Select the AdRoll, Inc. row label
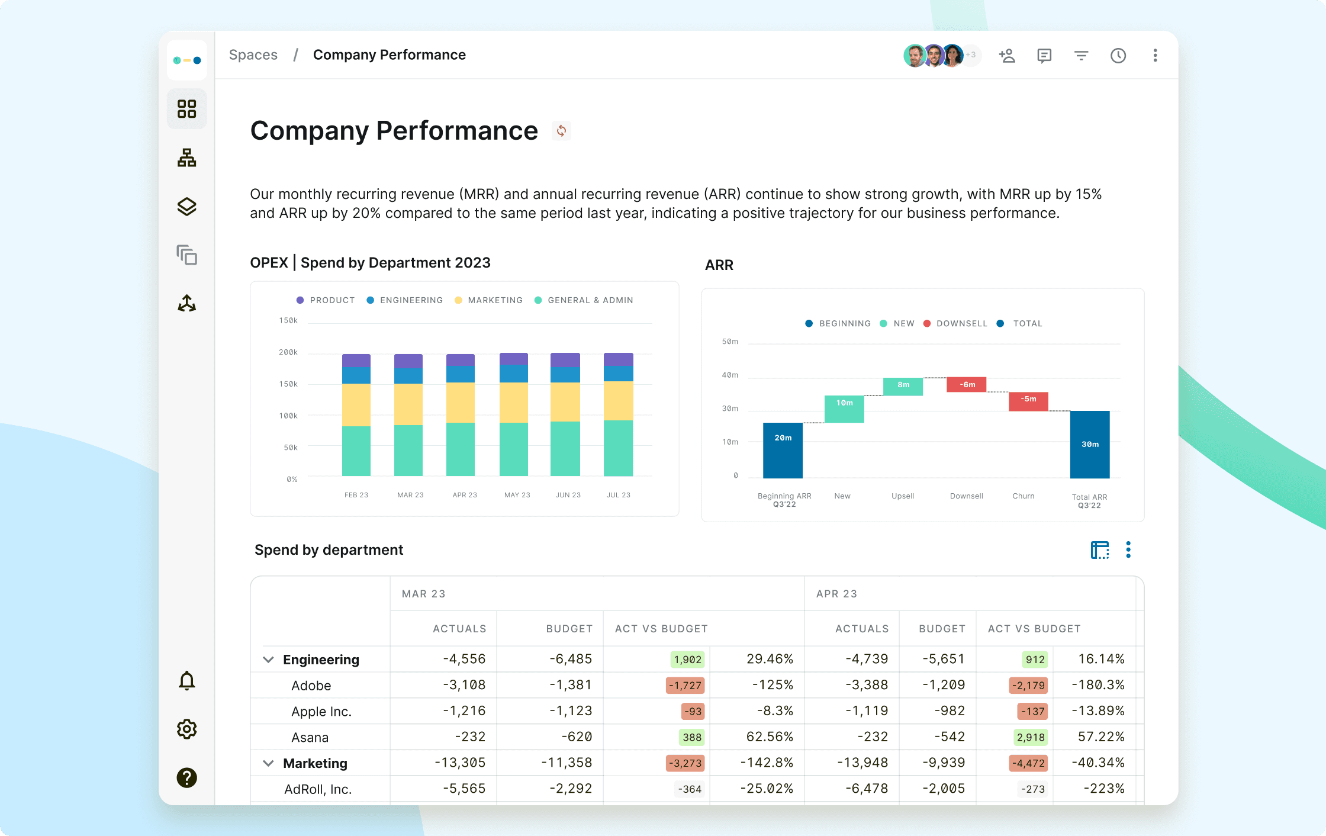 318,789
